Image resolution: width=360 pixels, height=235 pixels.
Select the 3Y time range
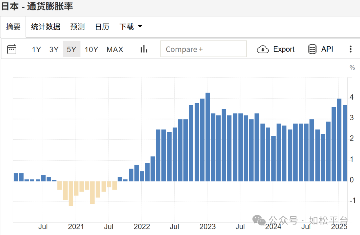[x=54, y=50]
